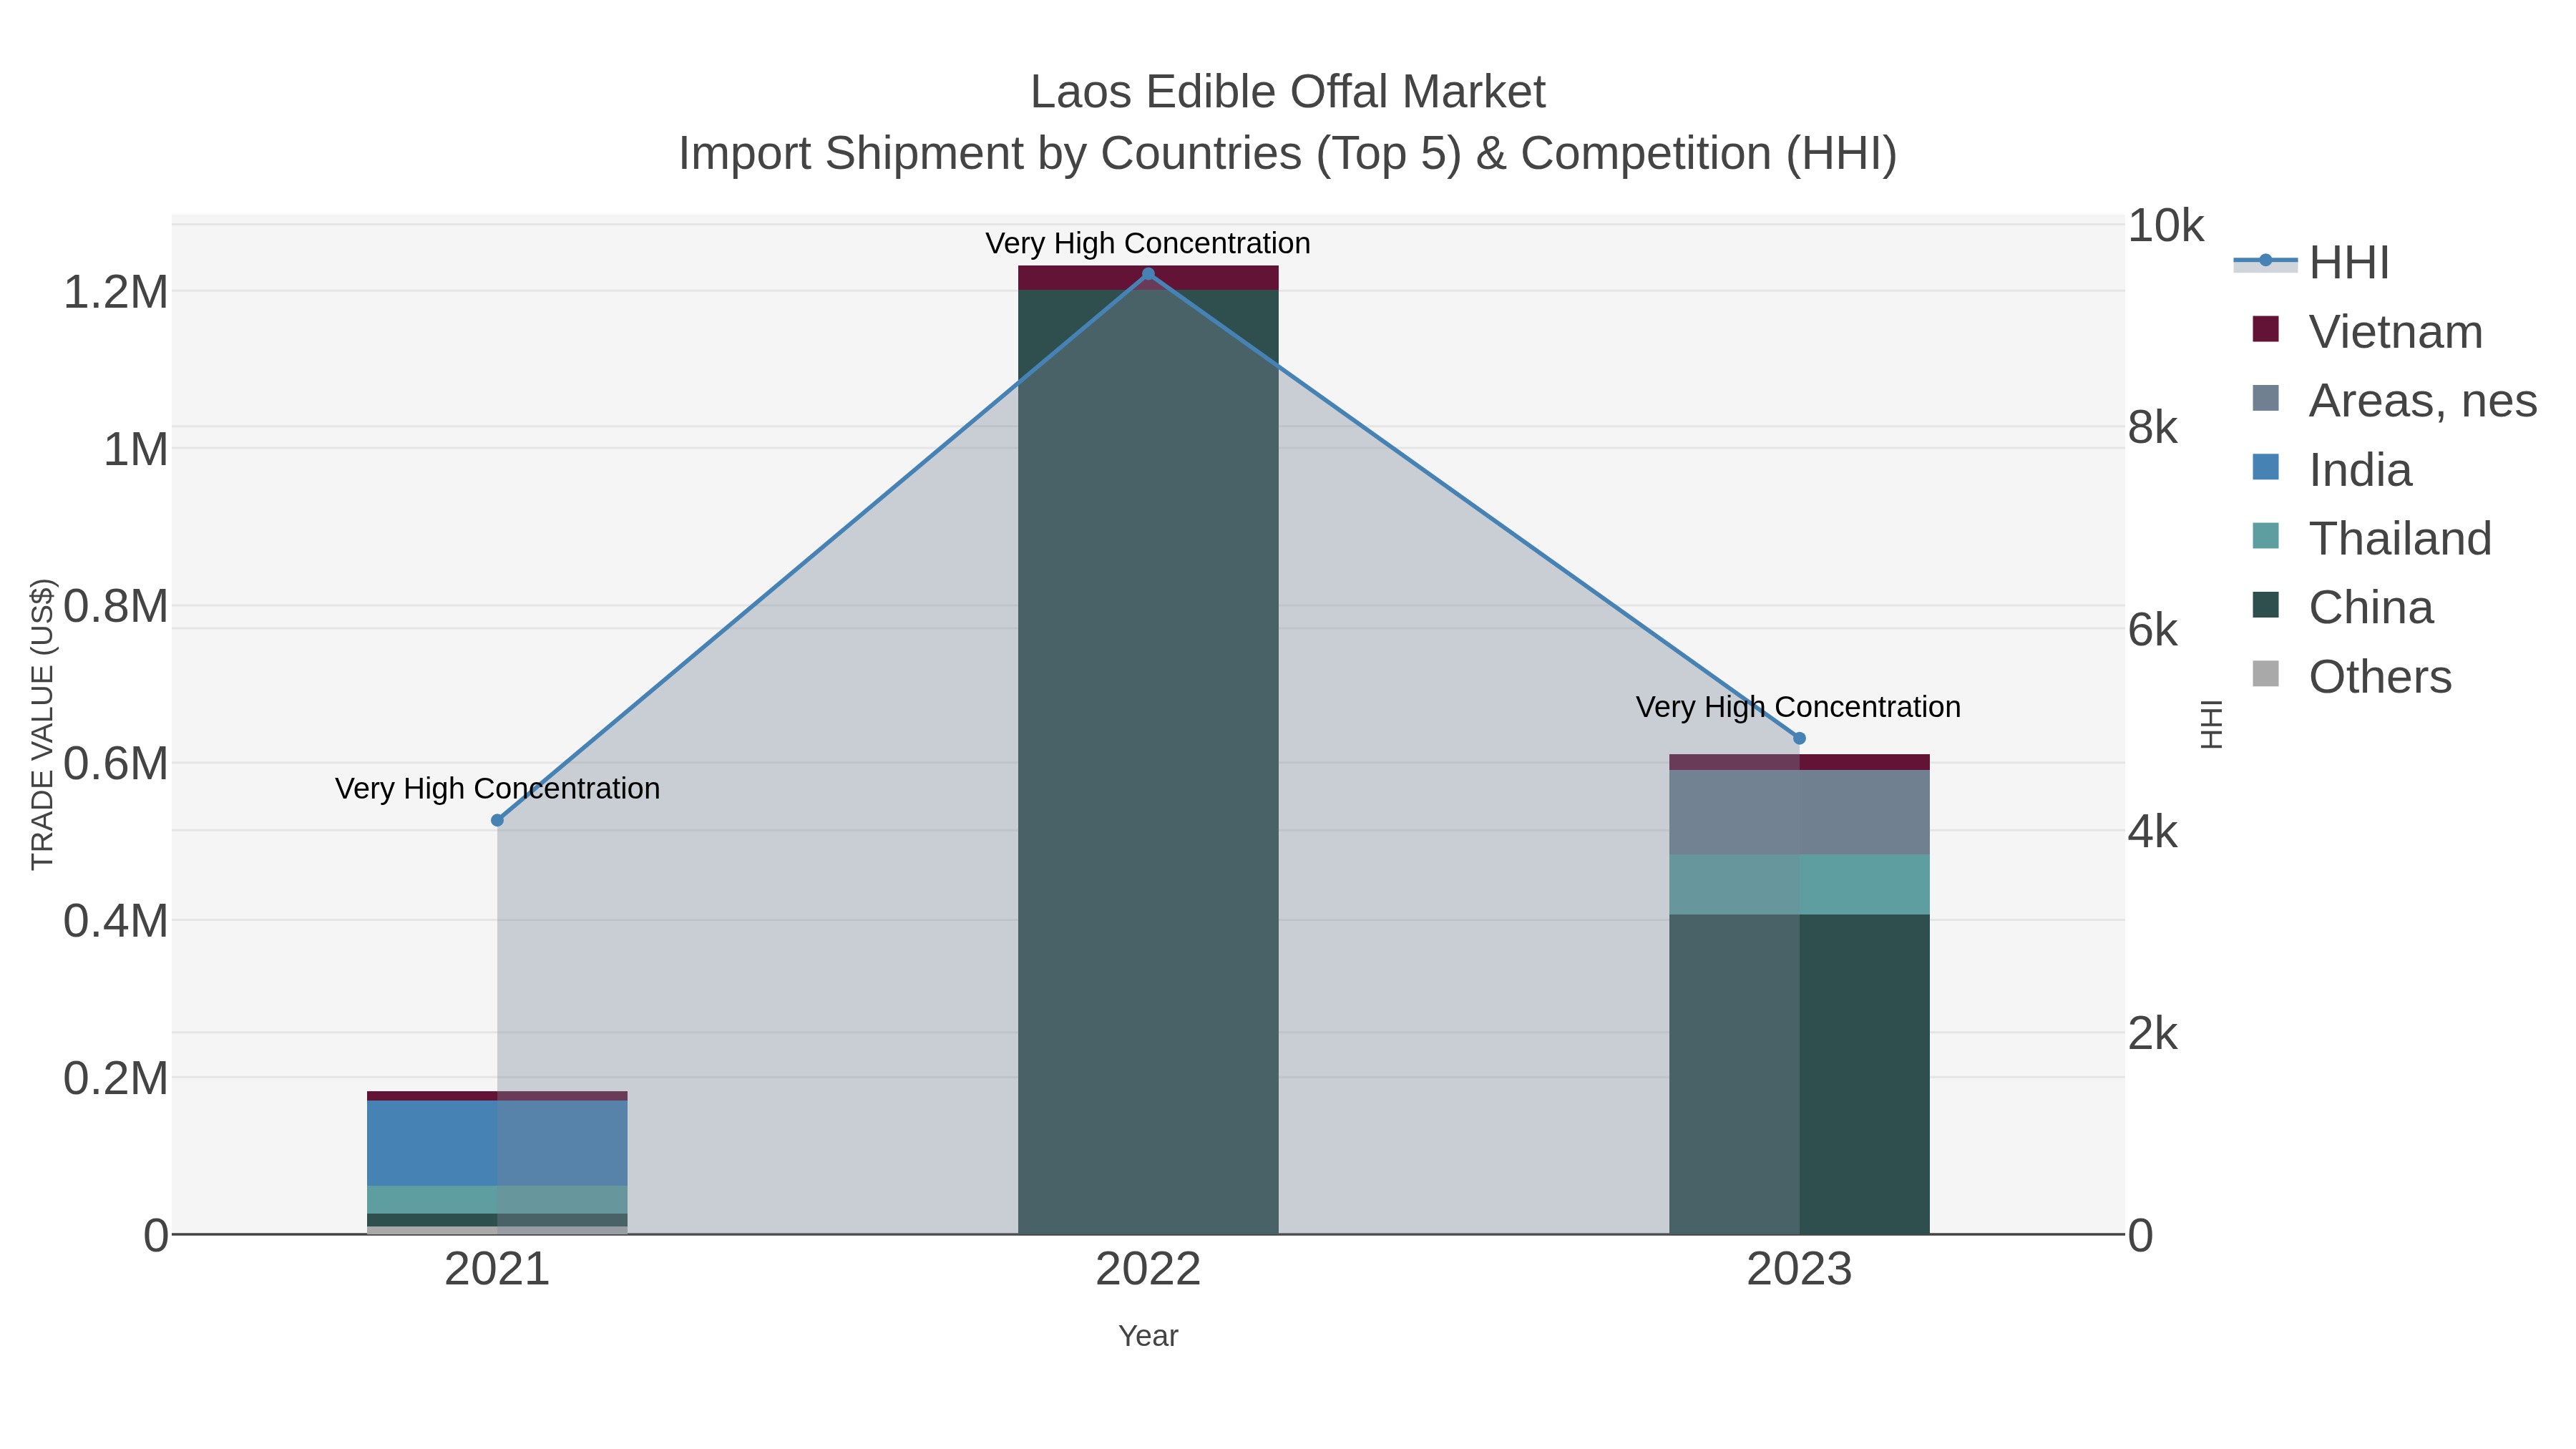Click the 'Very High Concentration' label above 2023
Viewport: 2576px width, 1449px height.
(1798, 707)
